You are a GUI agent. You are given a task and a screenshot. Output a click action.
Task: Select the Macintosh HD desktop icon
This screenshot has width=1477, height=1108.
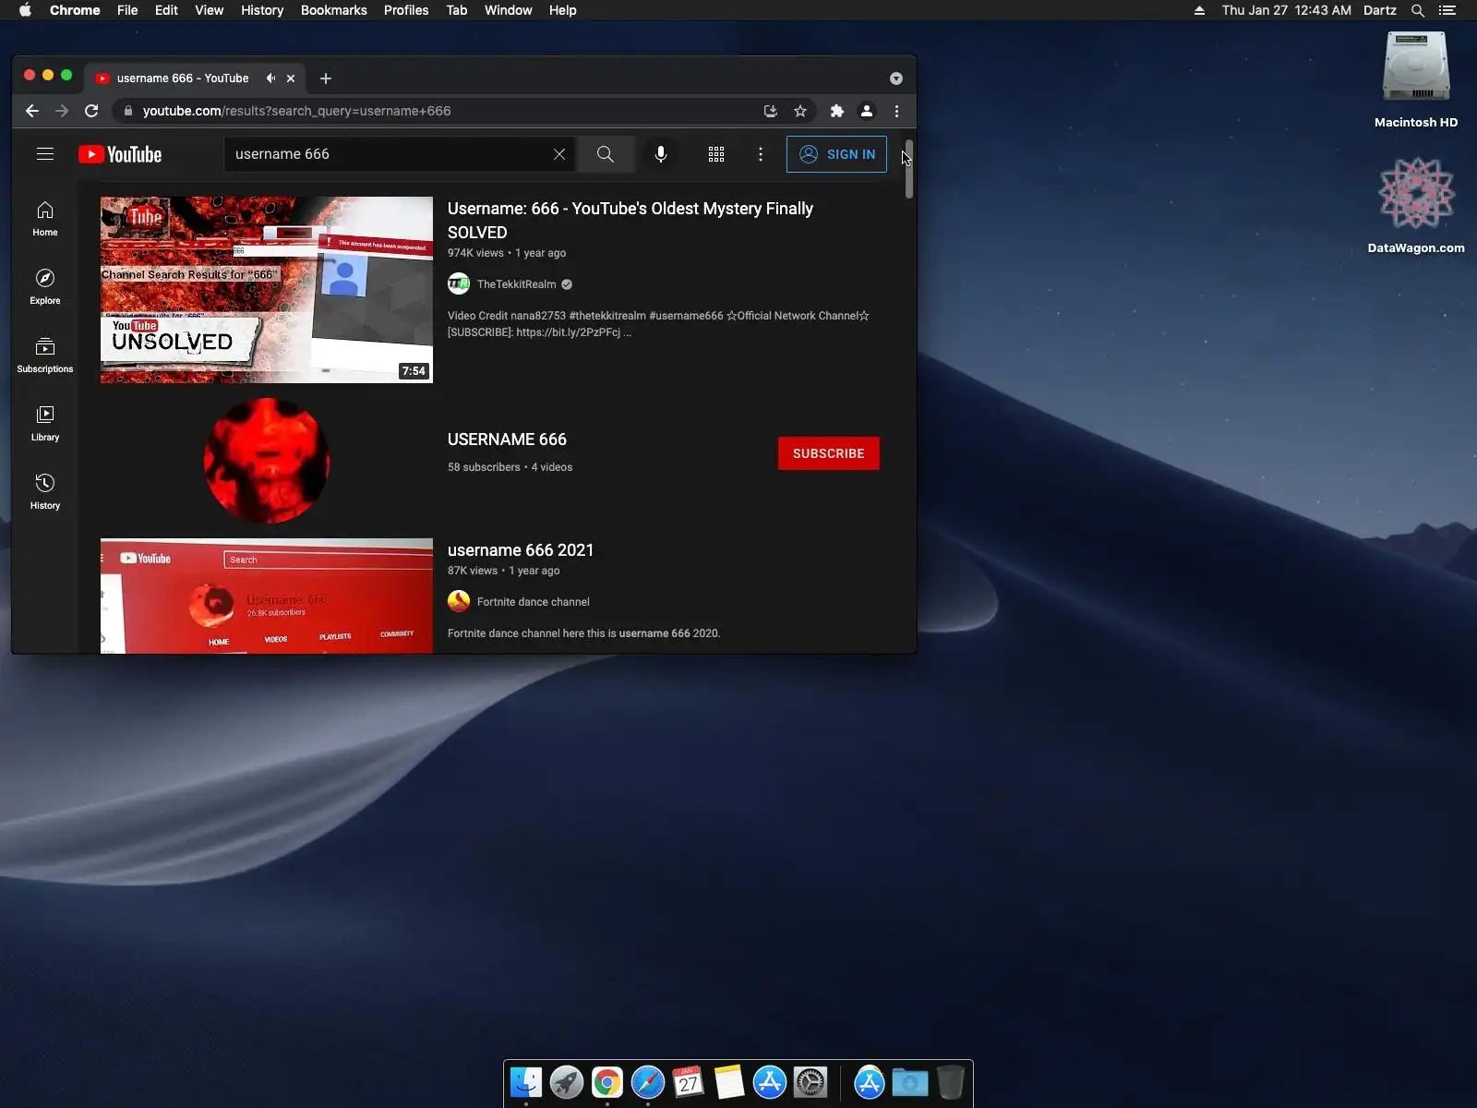(x=1416, y=80)
